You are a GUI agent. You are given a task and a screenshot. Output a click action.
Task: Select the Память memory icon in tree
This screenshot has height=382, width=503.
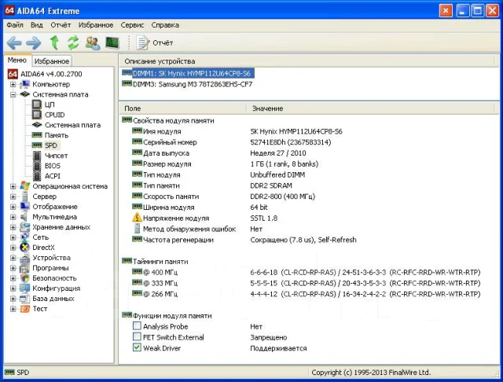(x=37, y=135)
